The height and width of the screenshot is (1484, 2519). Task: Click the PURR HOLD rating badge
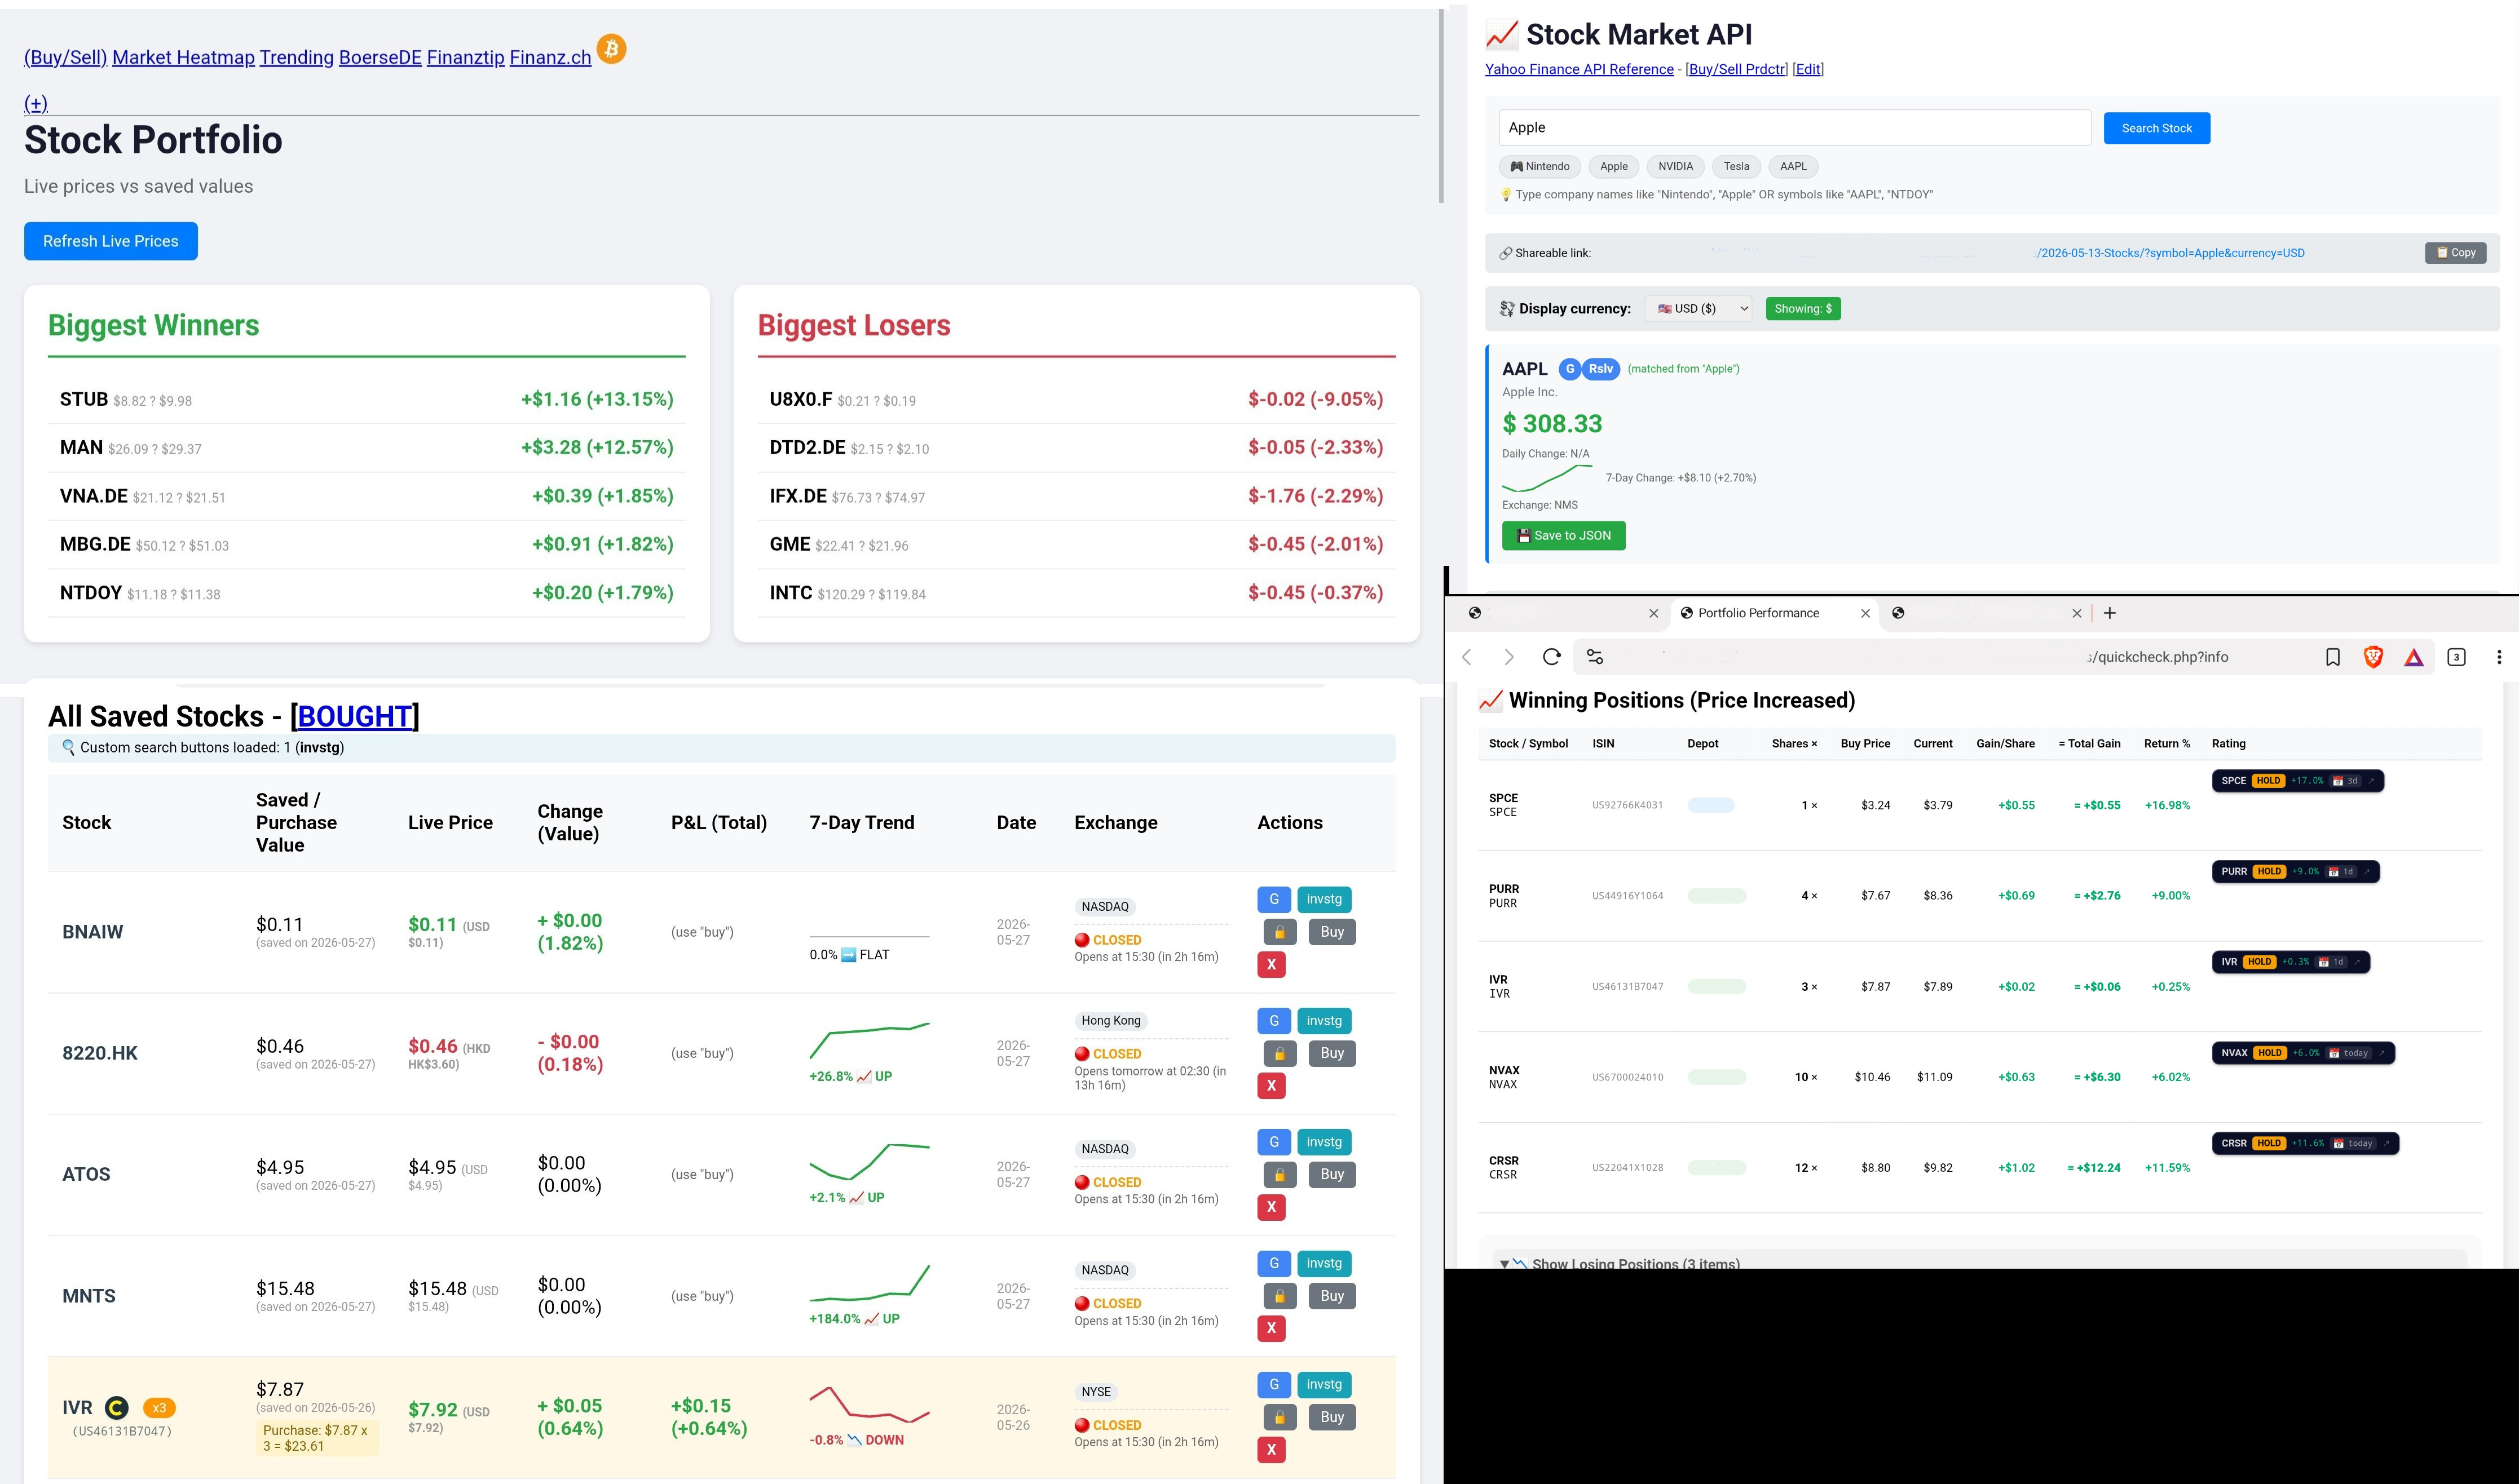2295,872
